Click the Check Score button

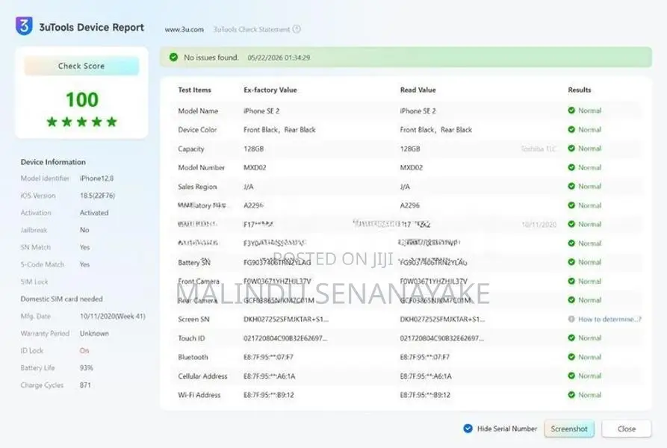click(x=81, y=66)
